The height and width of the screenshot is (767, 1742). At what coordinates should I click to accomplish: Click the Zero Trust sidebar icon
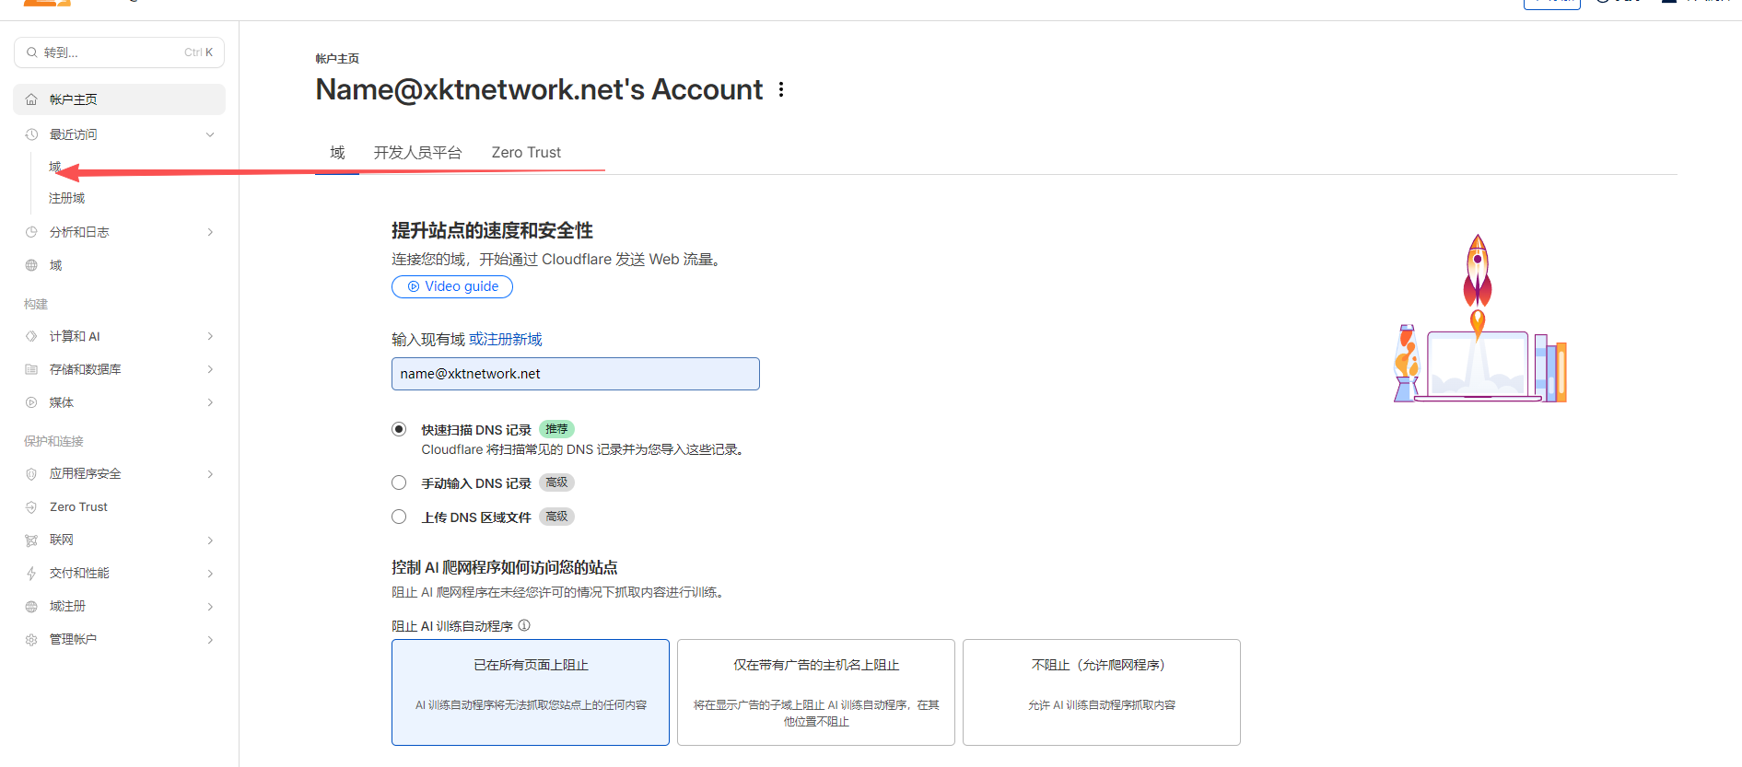coord(31,507)
